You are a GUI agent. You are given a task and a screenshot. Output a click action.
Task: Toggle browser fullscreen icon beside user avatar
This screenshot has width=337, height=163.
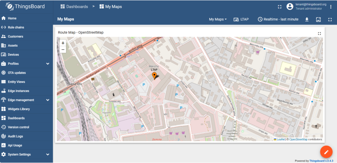point(279,7)
